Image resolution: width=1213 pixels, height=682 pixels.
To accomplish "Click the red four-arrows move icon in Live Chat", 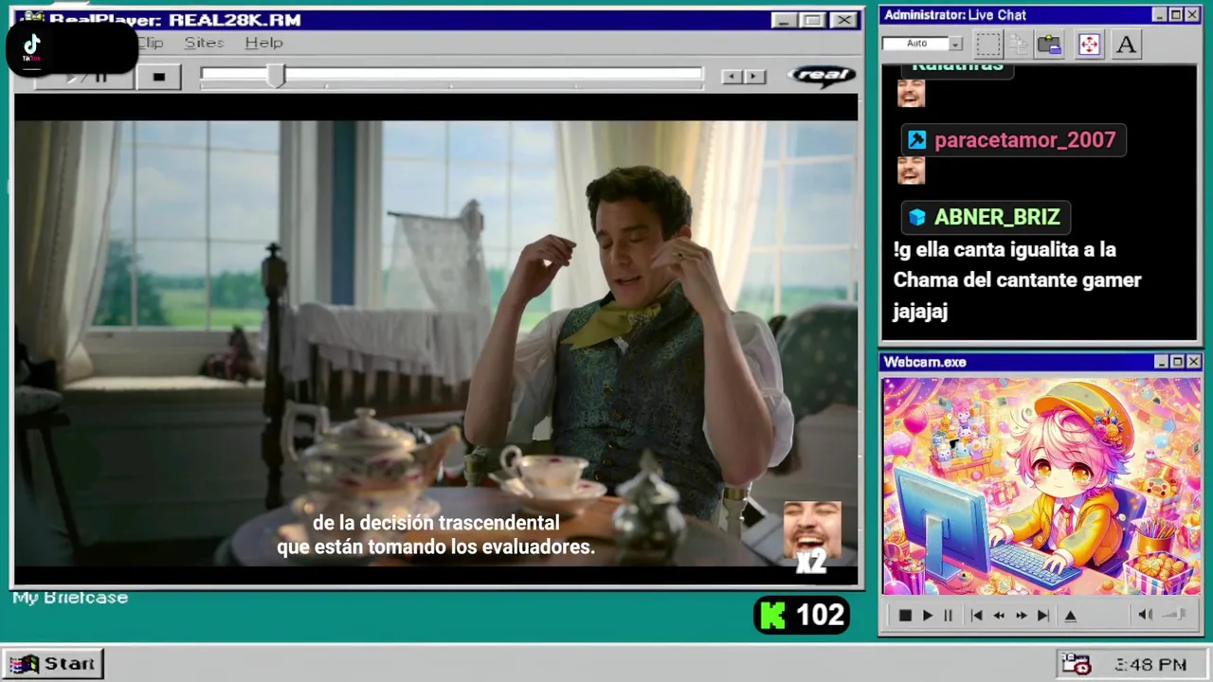I will [1089, 44].
